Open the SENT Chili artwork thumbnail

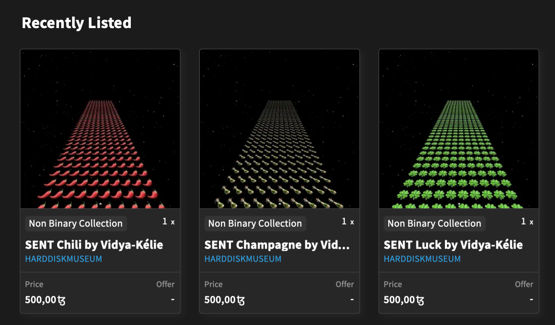pos(100,129)
